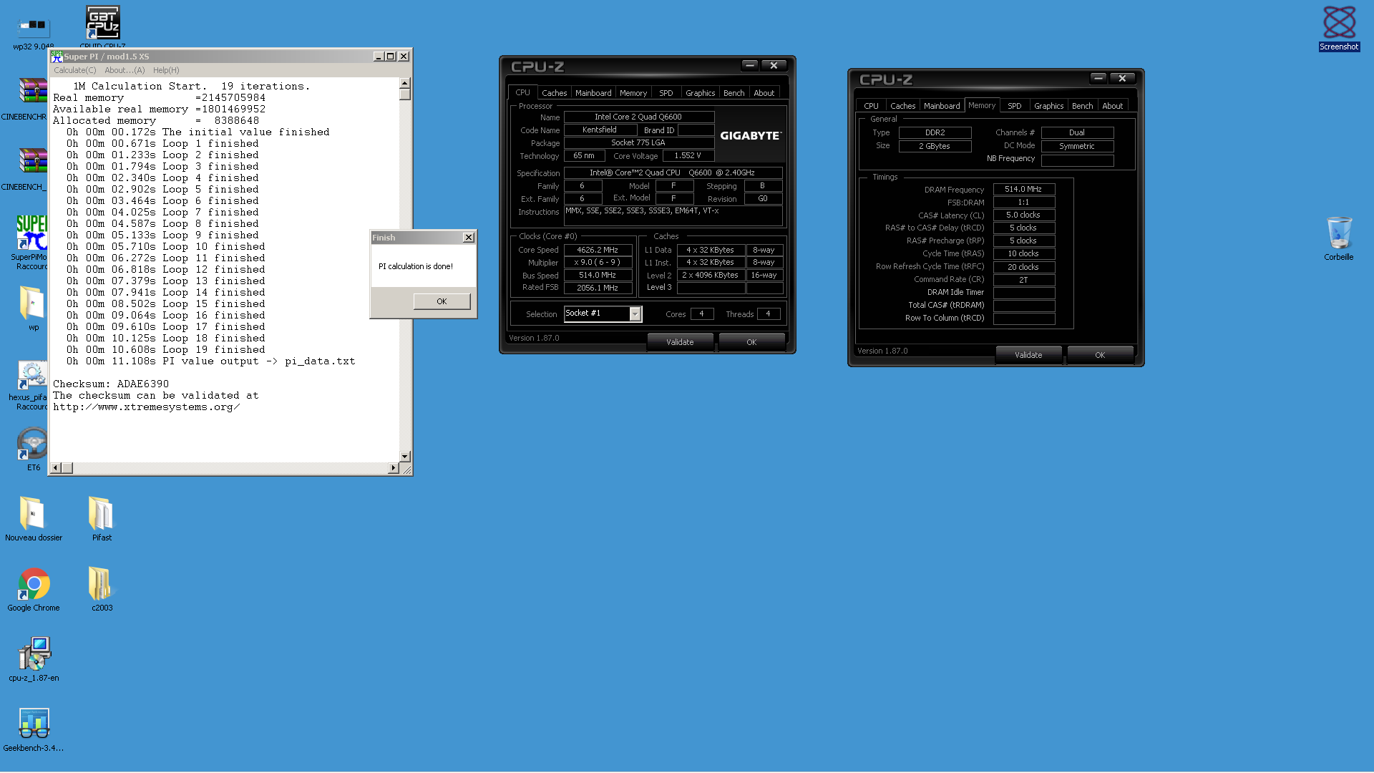The height and width of the screenshot is (773, 1374).
Task: Click the Intel Core 2 Quad Q6600 name field
Action: point(638,117)
